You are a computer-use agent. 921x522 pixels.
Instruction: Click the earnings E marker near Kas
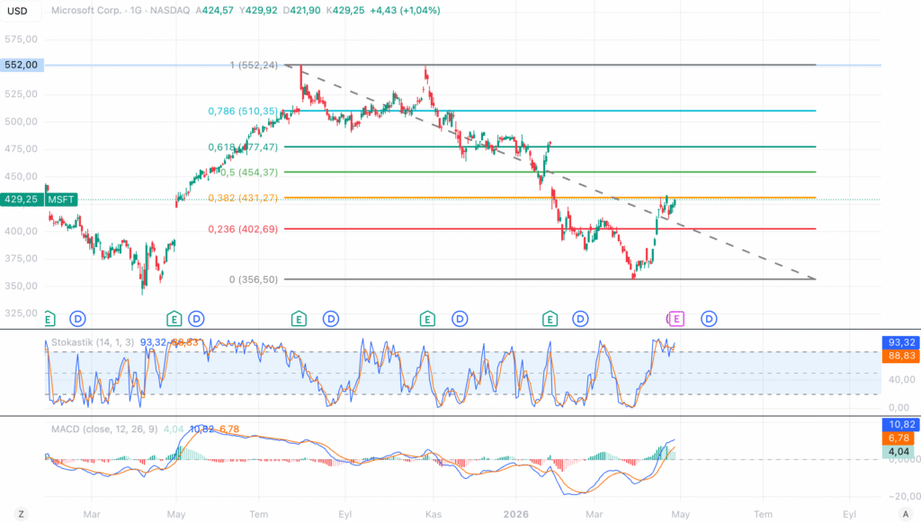click(x=428, y=318)
